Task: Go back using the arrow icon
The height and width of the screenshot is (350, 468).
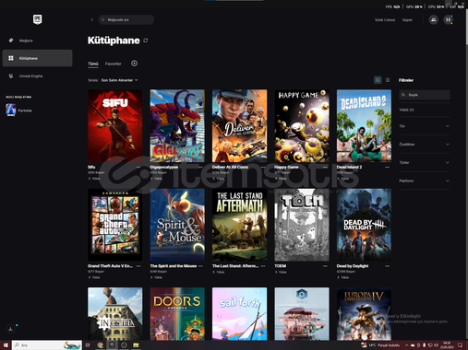Action: [x=91, y=20]
